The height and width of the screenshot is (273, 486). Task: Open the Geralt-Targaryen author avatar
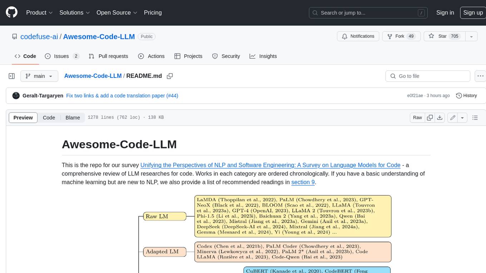tap(16, 95)
